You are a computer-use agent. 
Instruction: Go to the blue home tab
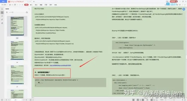point(3,2)
